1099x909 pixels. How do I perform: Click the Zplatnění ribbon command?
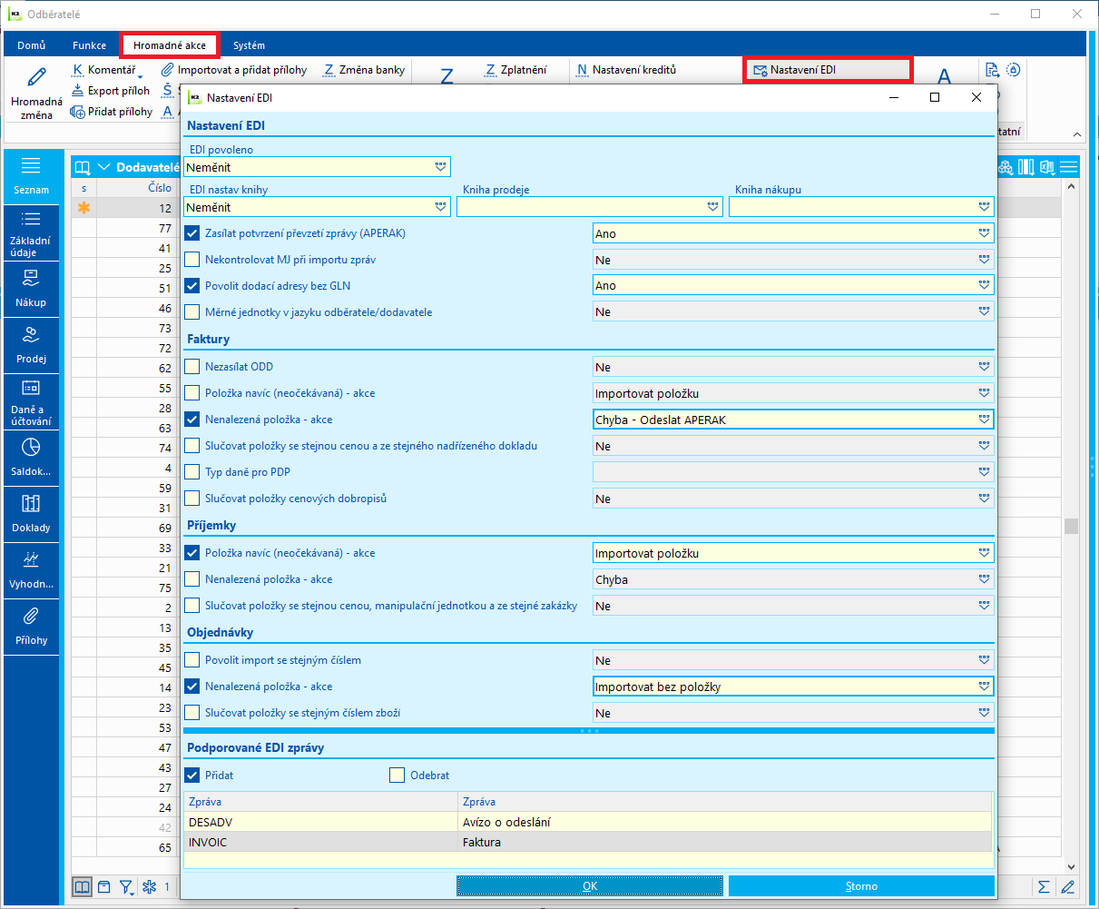515,70
